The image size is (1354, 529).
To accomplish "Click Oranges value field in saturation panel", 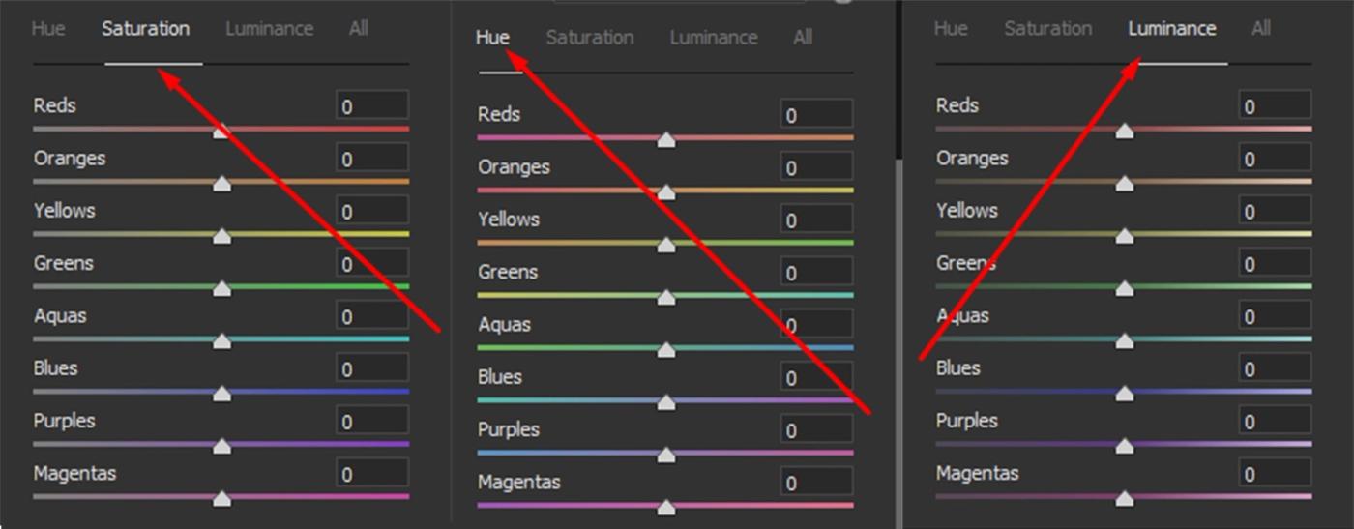I will pyautogui.click(x=372, y=159).
